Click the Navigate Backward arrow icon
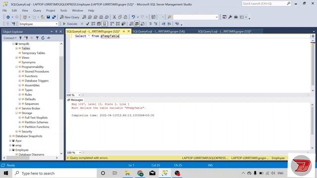Image resolution: width=317 pixels, height=178 pixels. click(x=8, y=17)
